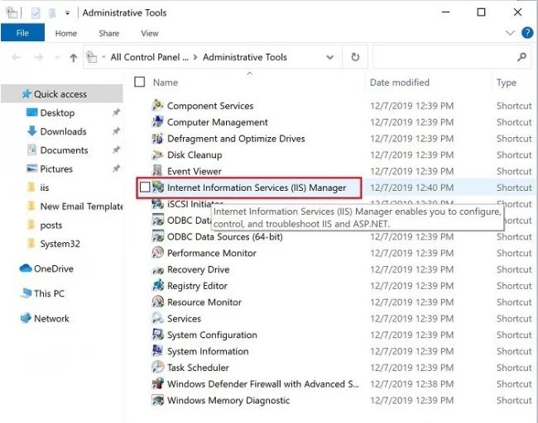Click the 12/7/2019 12:38 PM date cell

coord(411,384)
